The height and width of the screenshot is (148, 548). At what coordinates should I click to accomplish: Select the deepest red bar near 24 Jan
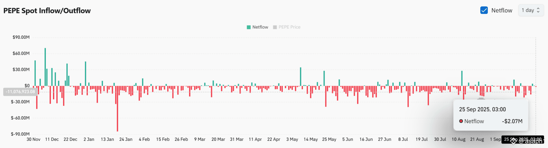(x=117, y=108)
